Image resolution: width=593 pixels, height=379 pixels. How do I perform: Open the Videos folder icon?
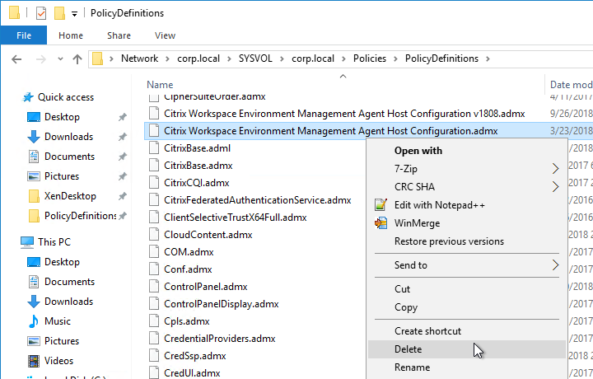(x=34, y=361)
